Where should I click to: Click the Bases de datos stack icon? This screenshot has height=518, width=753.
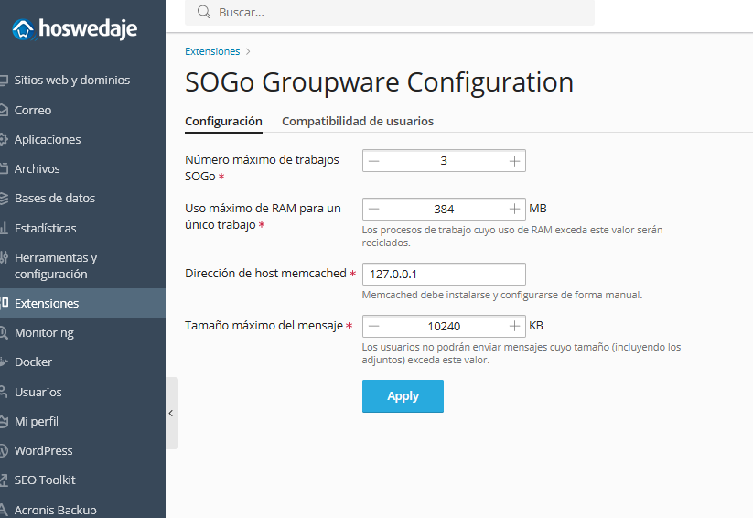click(4, 198)
